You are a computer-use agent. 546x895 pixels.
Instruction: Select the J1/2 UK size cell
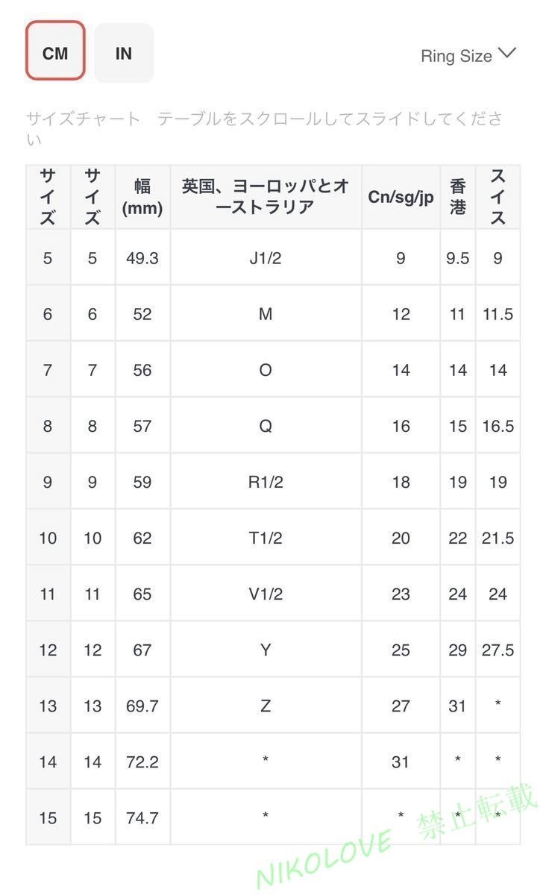(x=264, y=257)
